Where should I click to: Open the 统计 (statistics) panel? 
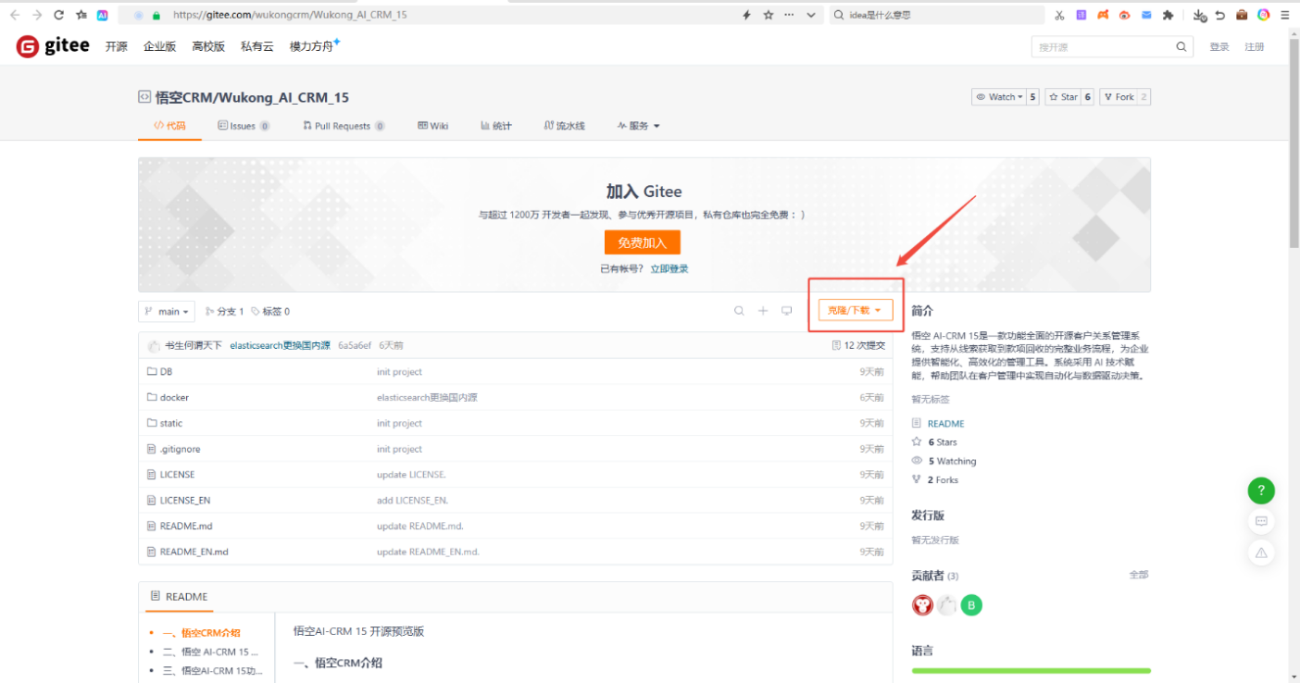click(495, 126)
